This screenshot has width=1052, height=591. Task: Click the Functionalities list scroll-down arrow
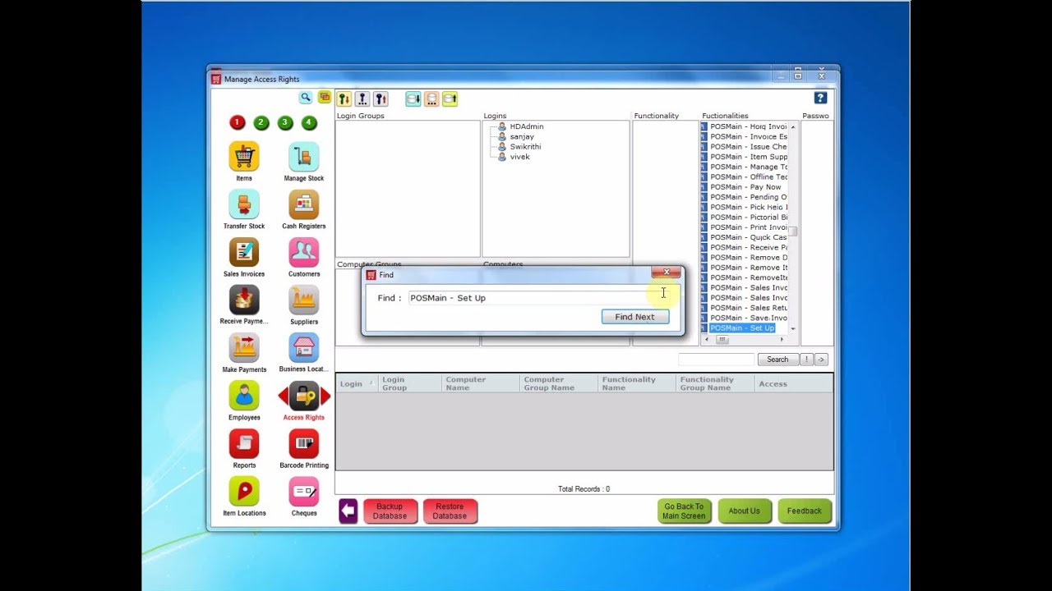tap(793, 328)
